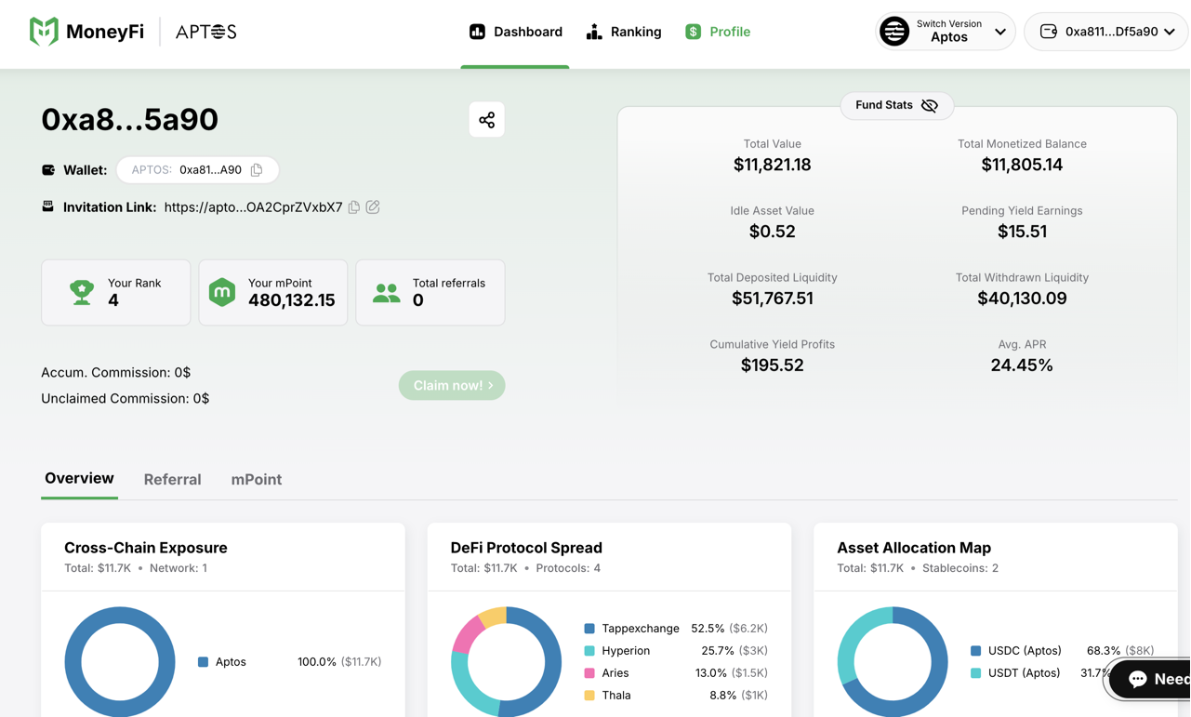Click the green mPoint hexagon icon
This screenshot has width=1191, height=717.
tap(222, 292)
